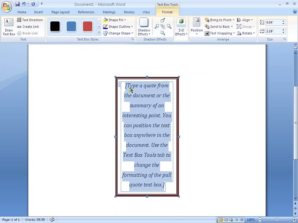The image size is (298, 223).
Task: Click Draw Text Box
Action: point(9,27)
